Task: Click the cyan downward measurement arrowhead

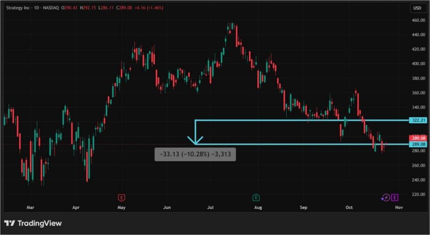Action: 196,141
